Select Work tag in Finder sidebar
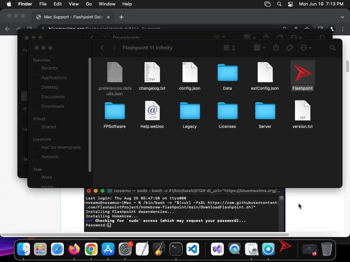Viewport: 350px width, 262px height. [x=46, y=177]
